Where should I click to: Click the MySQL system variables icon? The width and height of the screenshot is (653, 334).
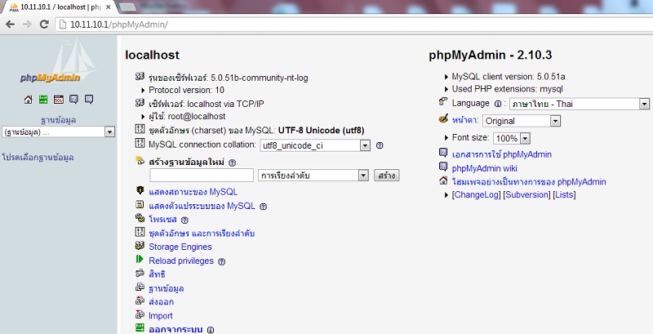140,204
